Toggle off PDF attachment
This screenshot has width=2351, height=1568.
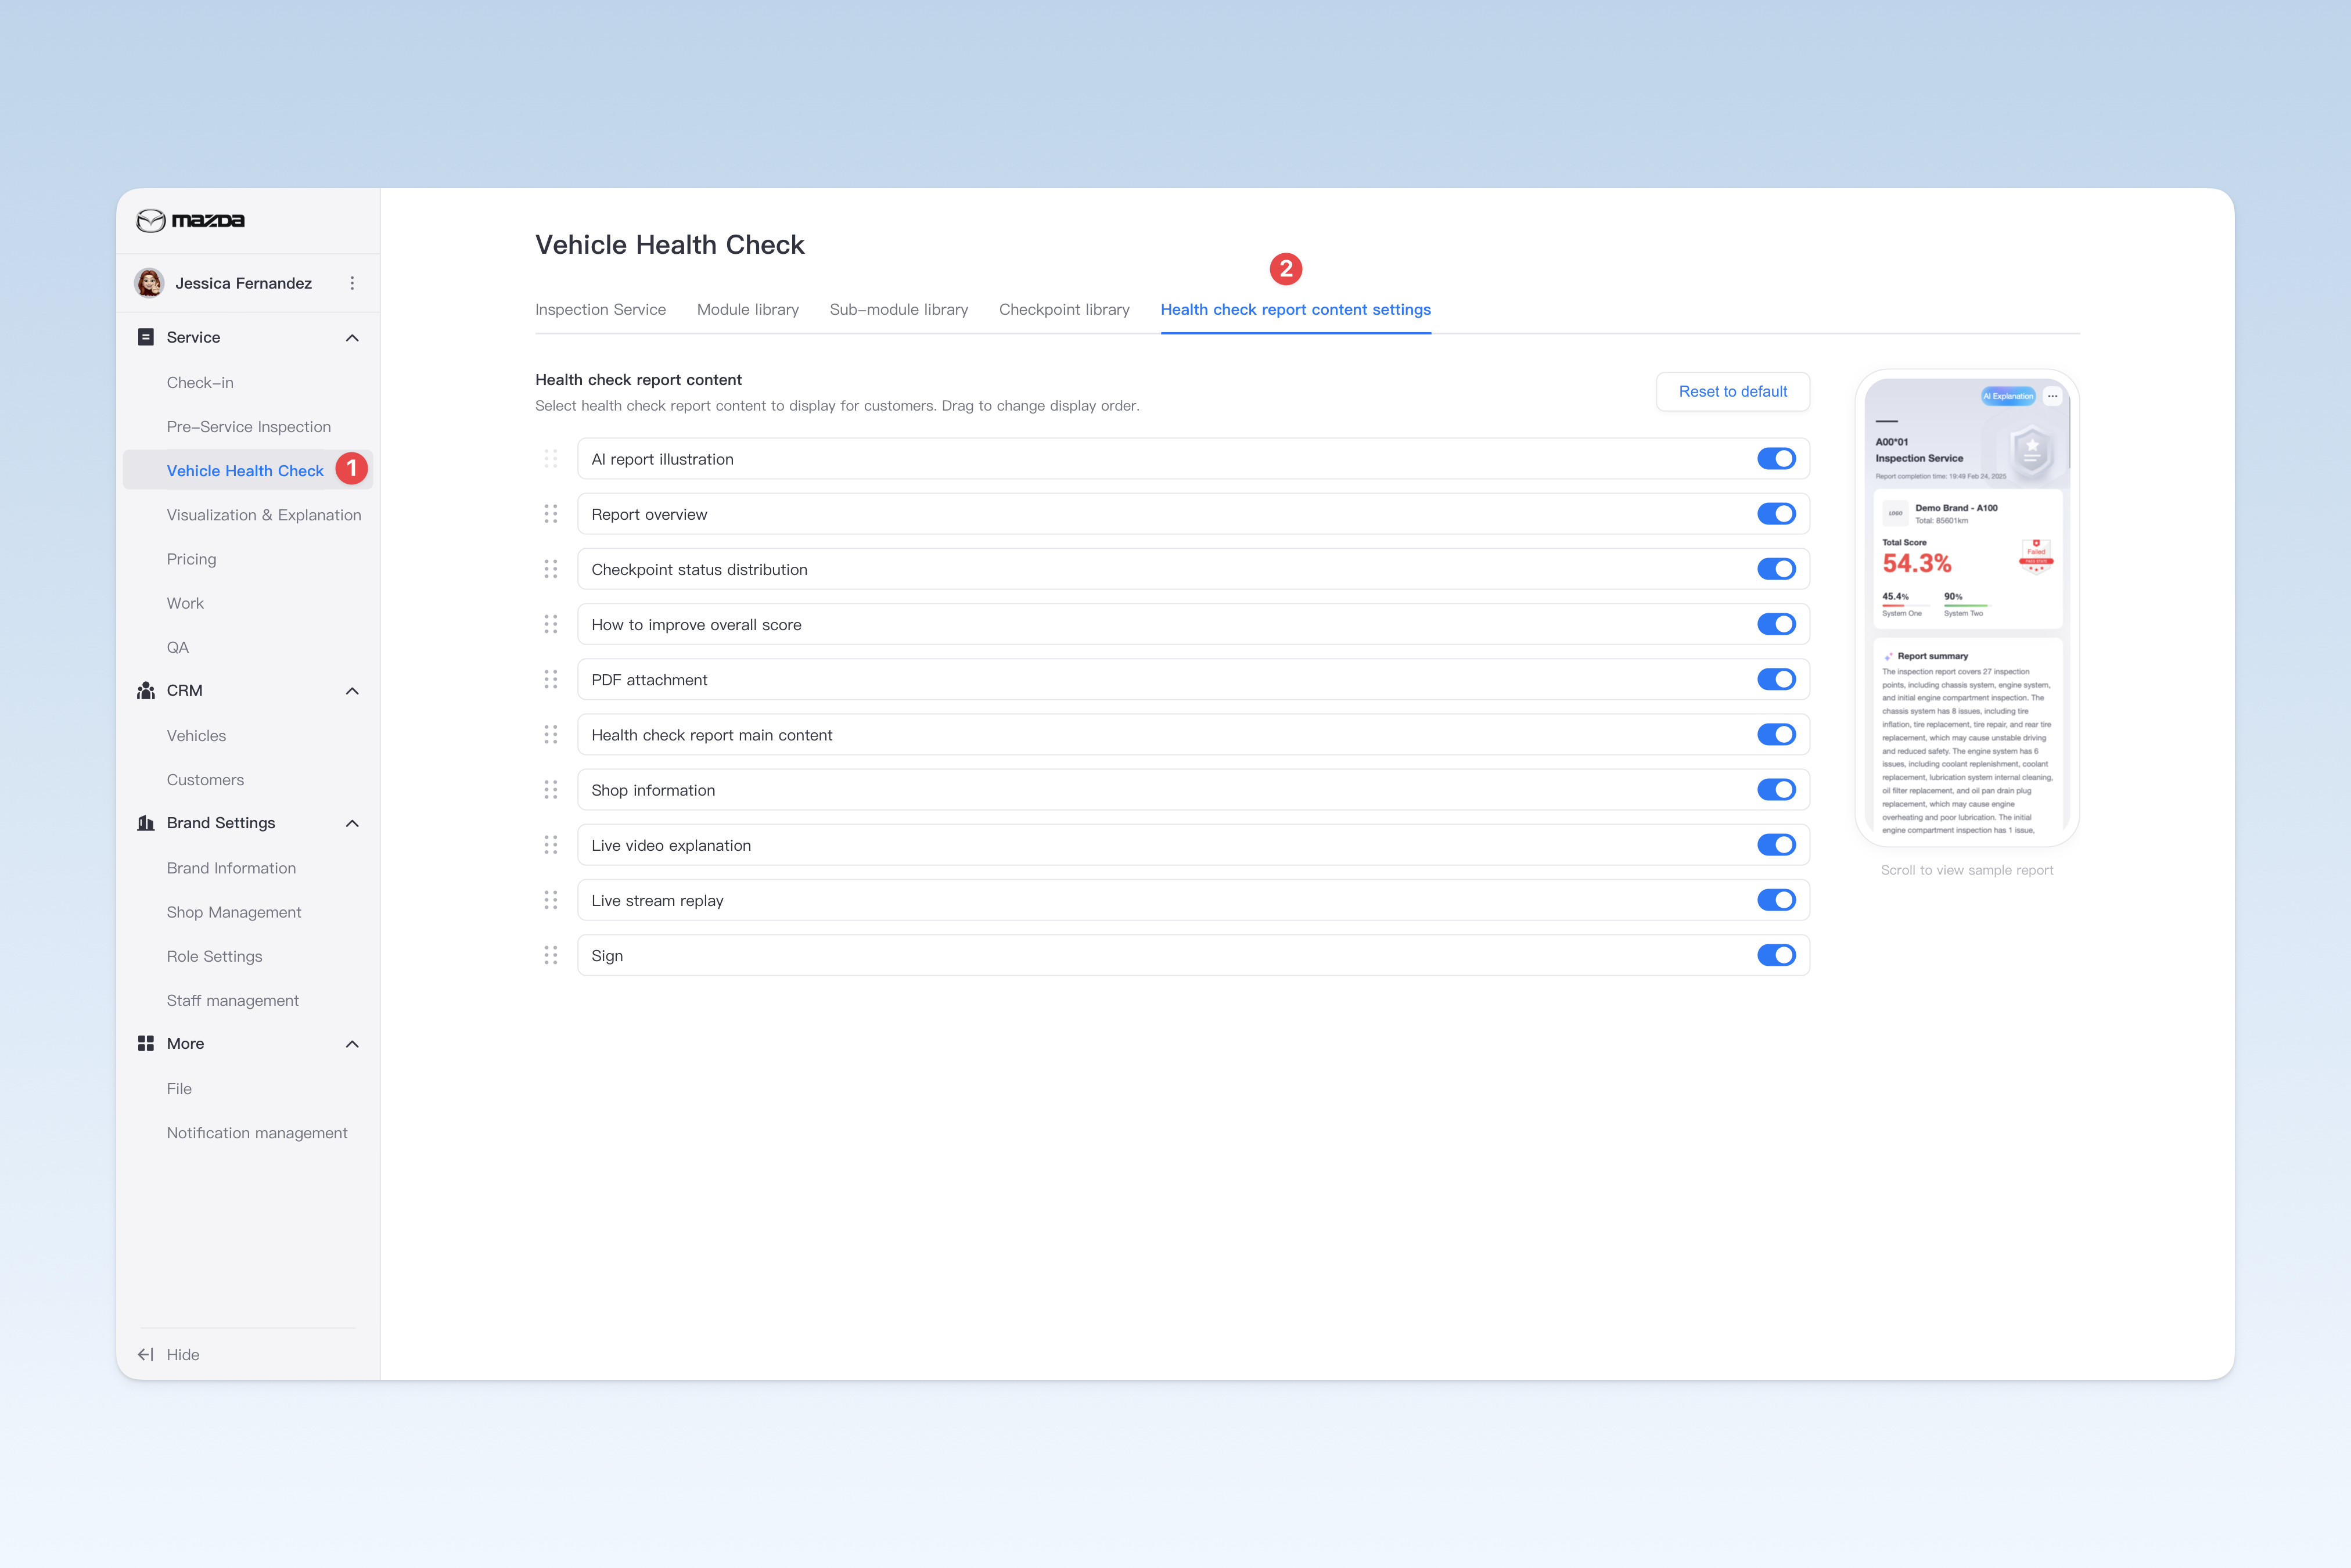[1776, 679]
